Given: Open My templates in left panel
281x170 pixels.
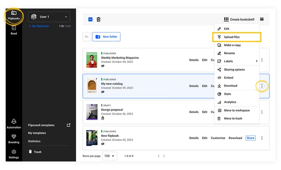Looking at the screenshot, I should coord(37,133).
